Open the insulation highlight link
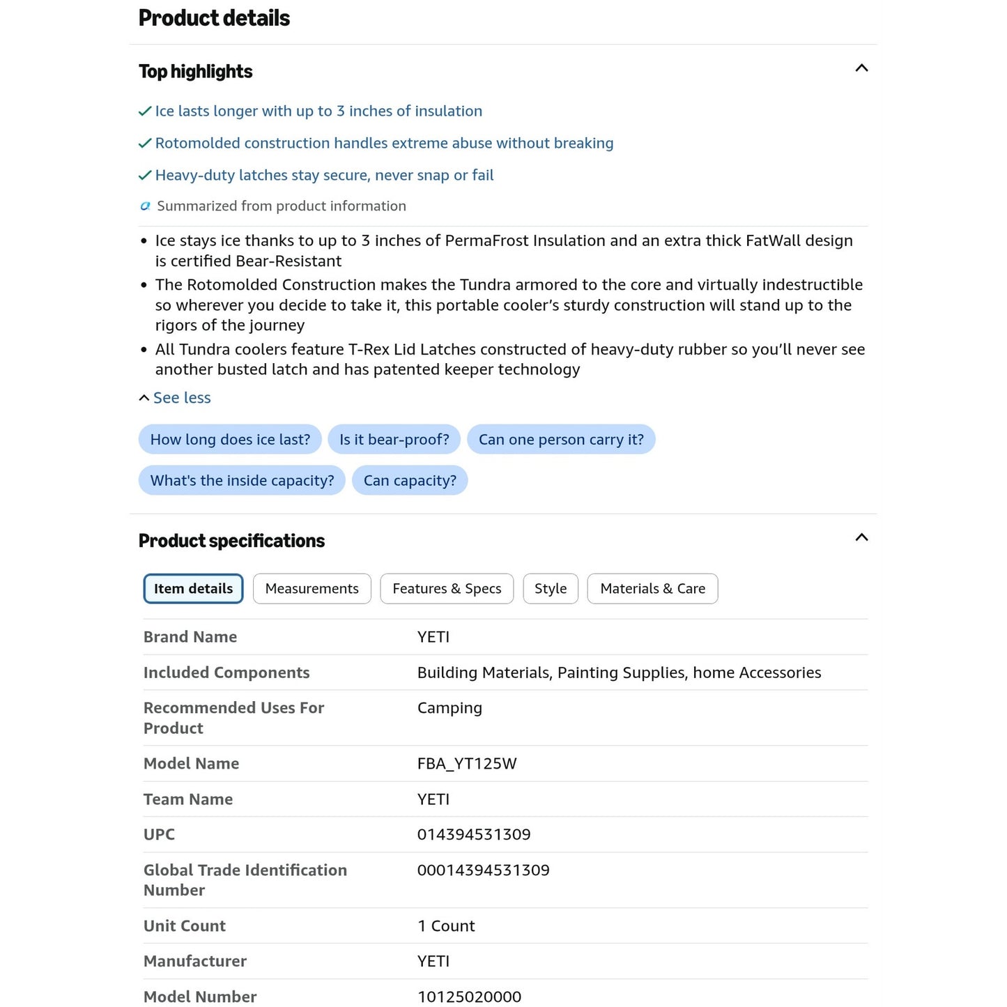1007x1007 pixels. pos(318,112)
